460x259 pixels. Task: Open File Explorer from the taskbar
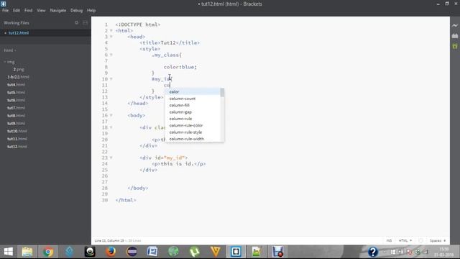pos(27,252)
